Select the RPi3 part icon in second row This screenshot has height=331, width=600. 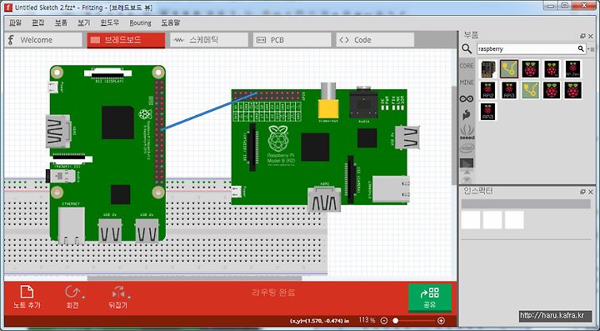tap(509, 90)
